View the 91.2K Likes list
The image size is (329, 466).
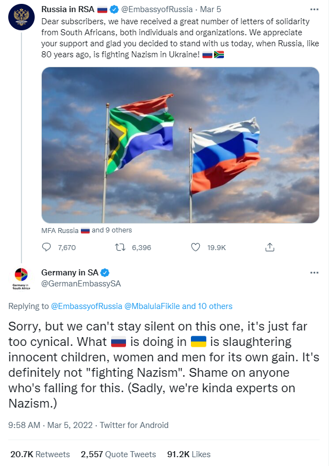click(x=189, y=454)
